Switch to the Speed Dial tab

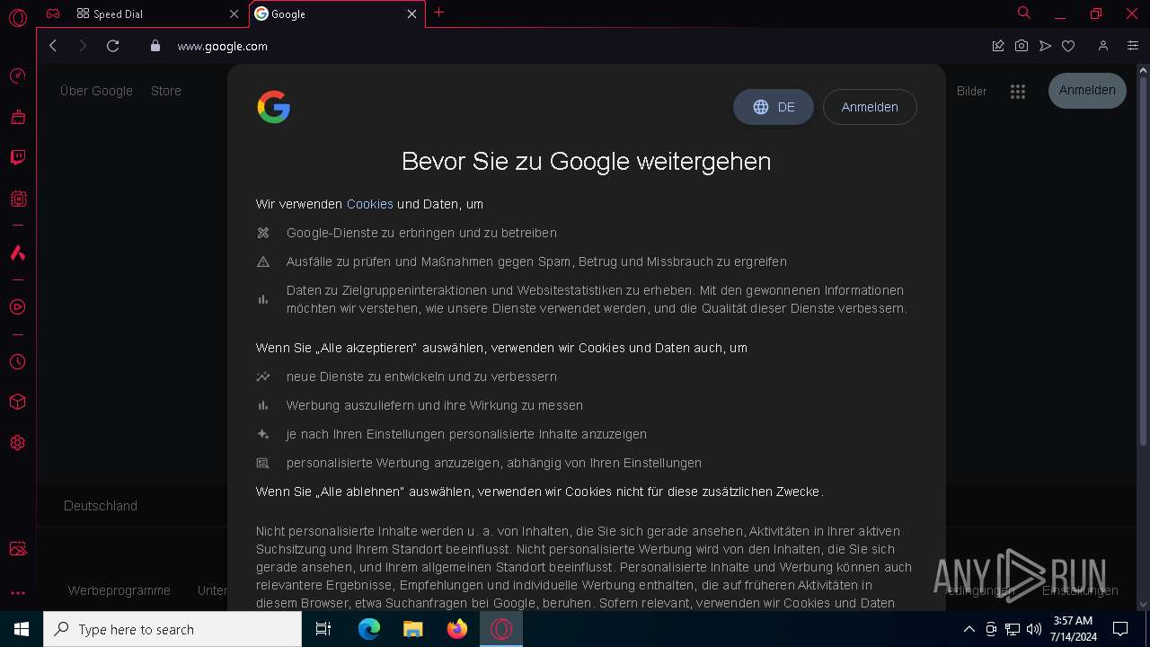pos(156,14)
